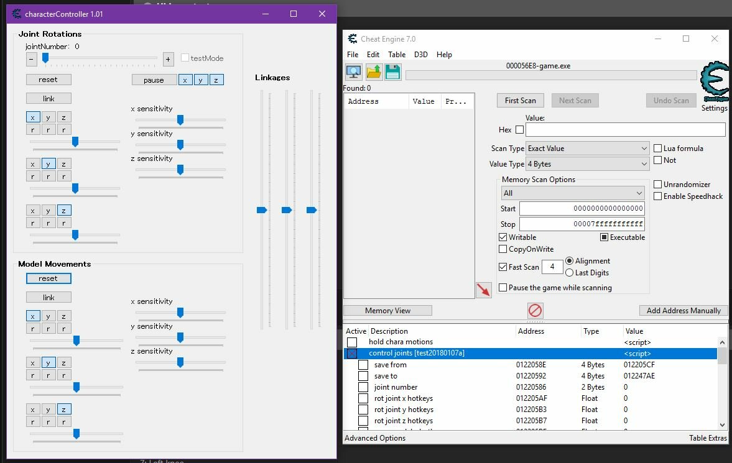The image size is (732, 463).
Task: Toggle control joints script active box
Action: (x=352, y=354)
